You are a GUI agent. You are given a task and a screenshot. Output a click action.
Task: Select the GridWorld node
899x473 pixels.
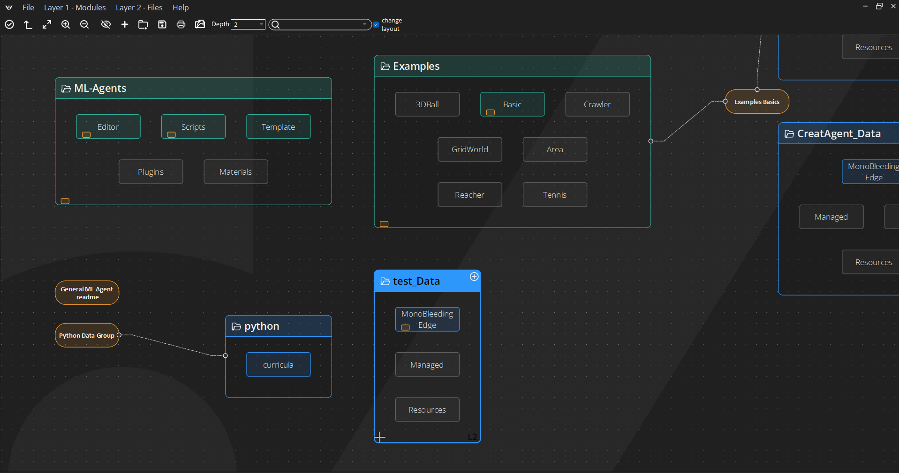click(470, 149)
